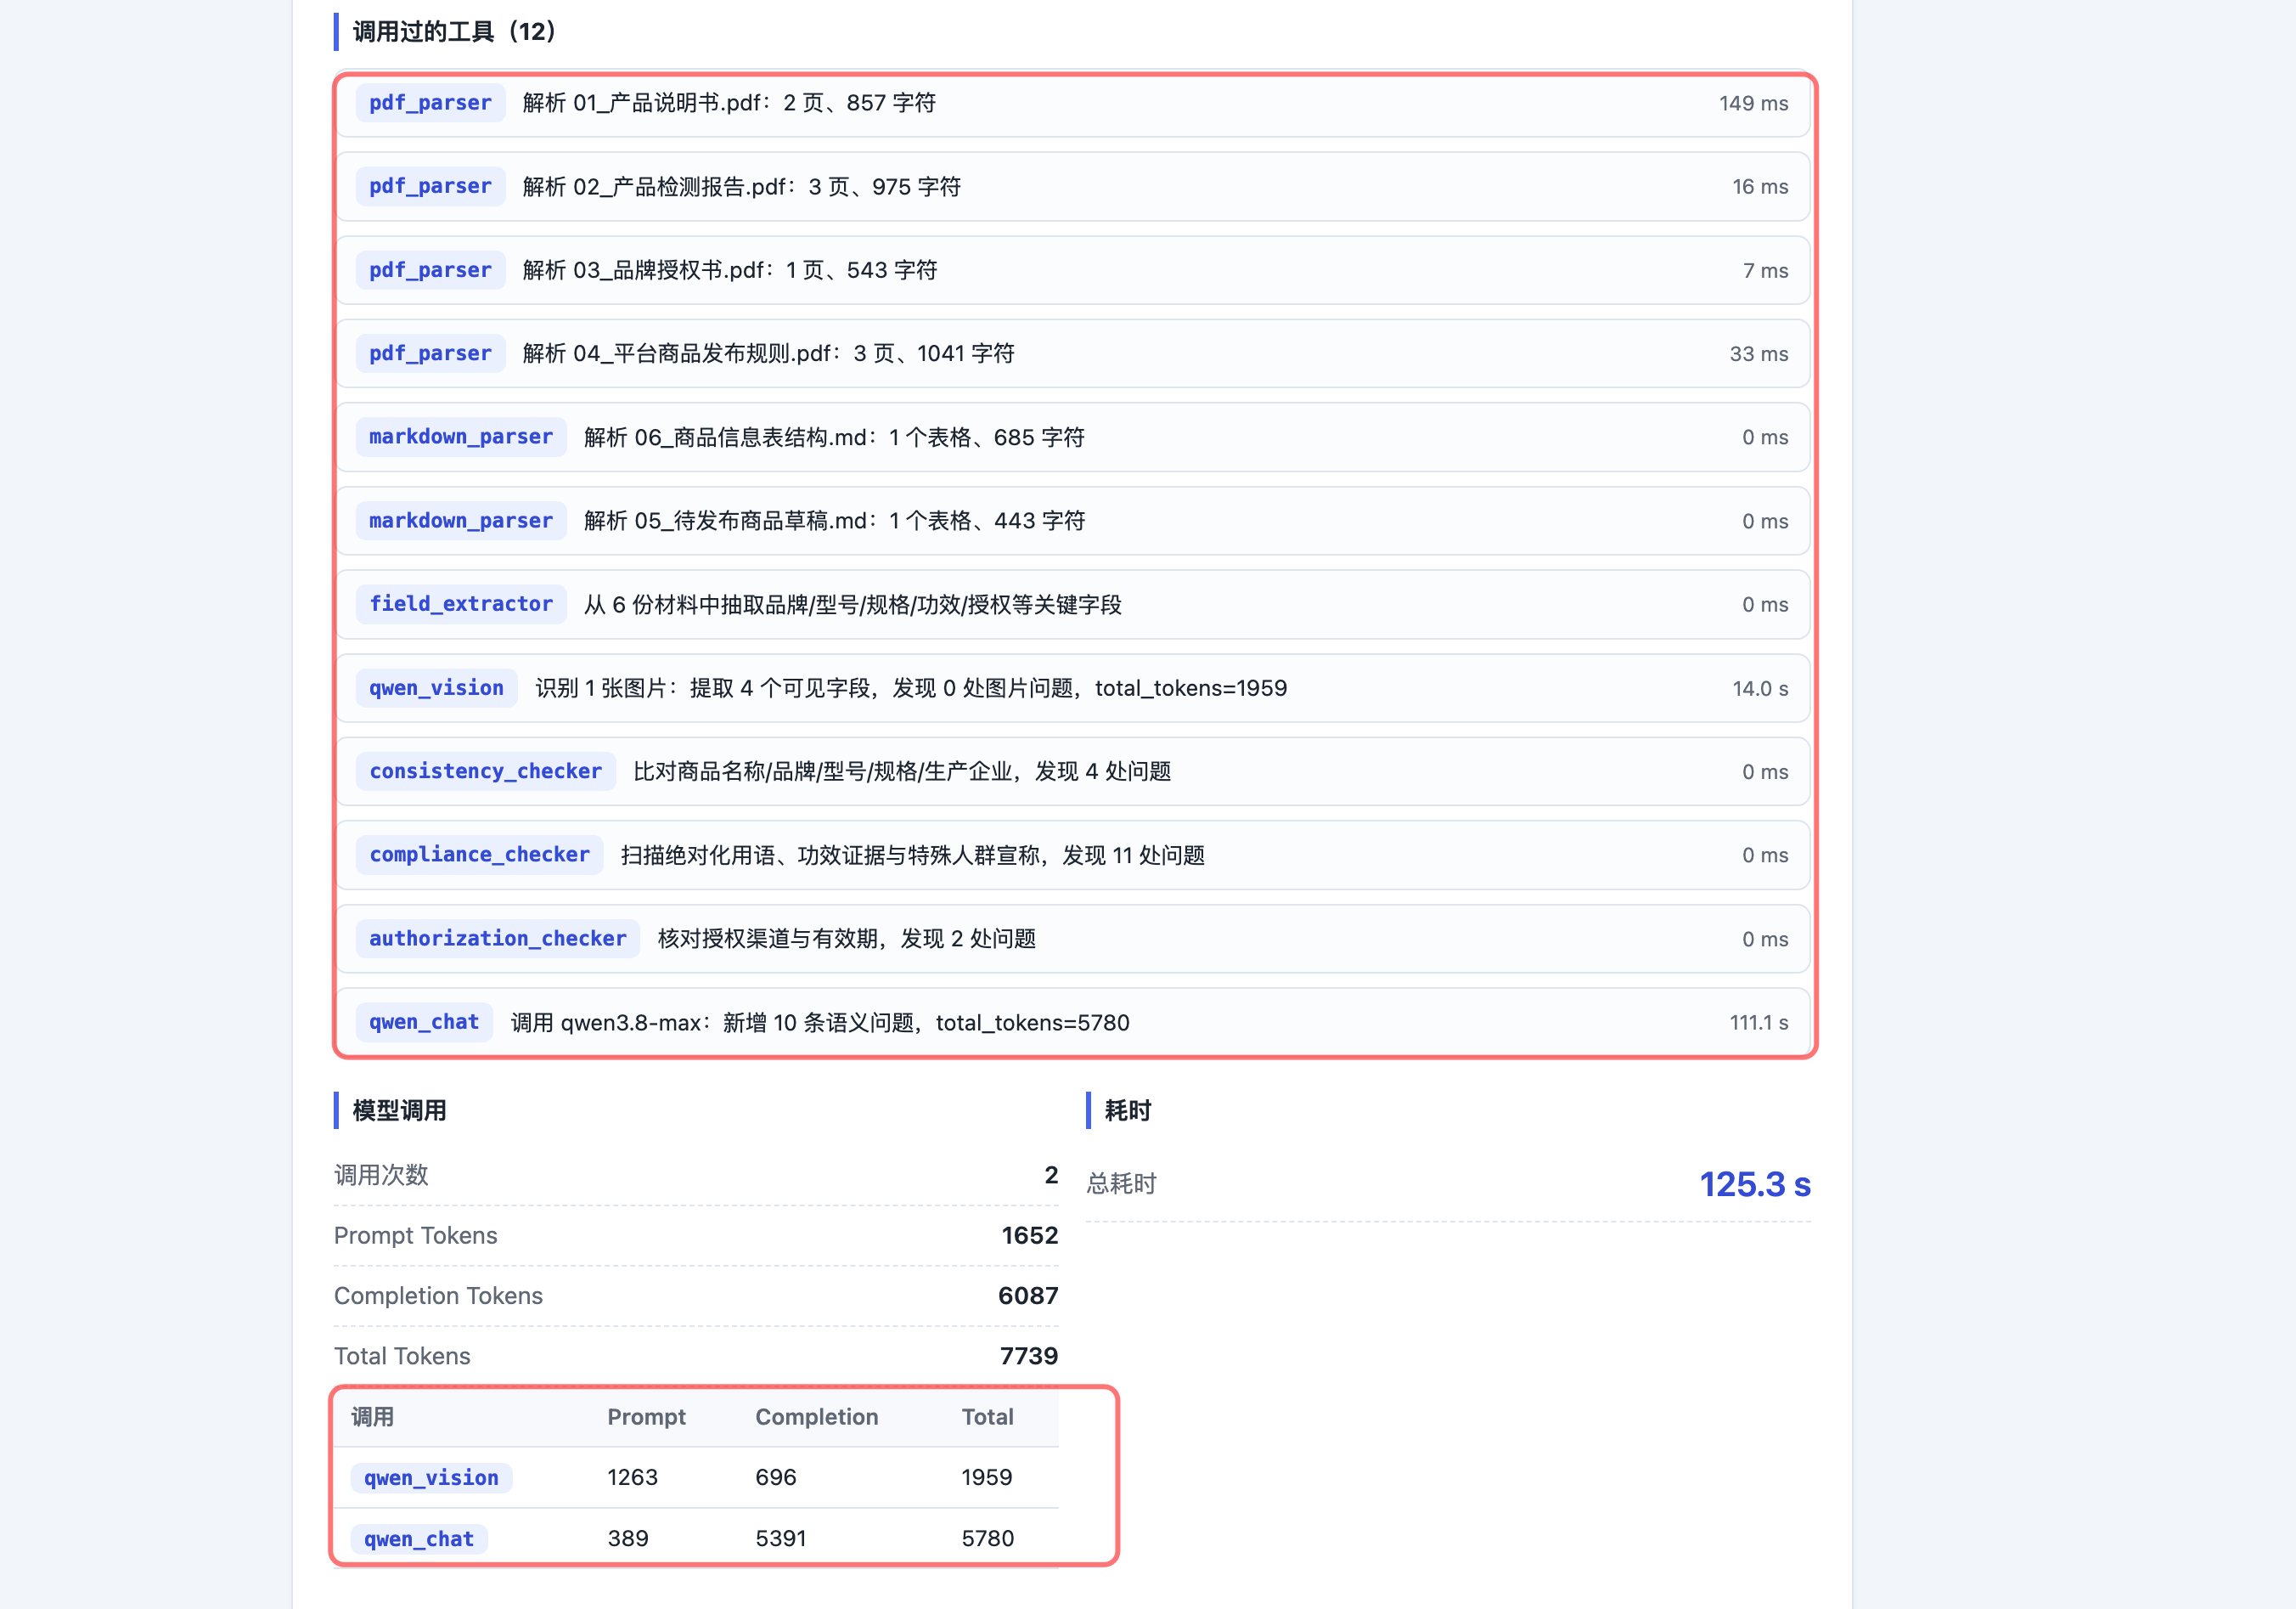This screenshot has height=1609, width=2296.
Task: Click the Total Tokens label
Action: tap(402, 1356)
